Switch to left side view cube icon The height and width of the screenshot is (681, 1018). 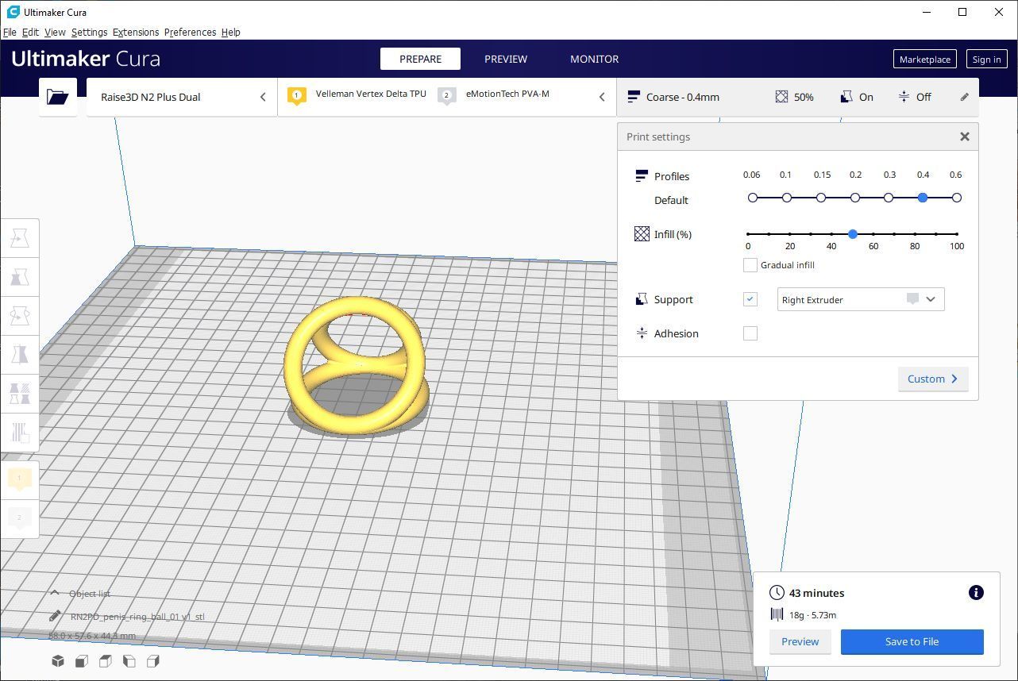(x=129, y=661)
